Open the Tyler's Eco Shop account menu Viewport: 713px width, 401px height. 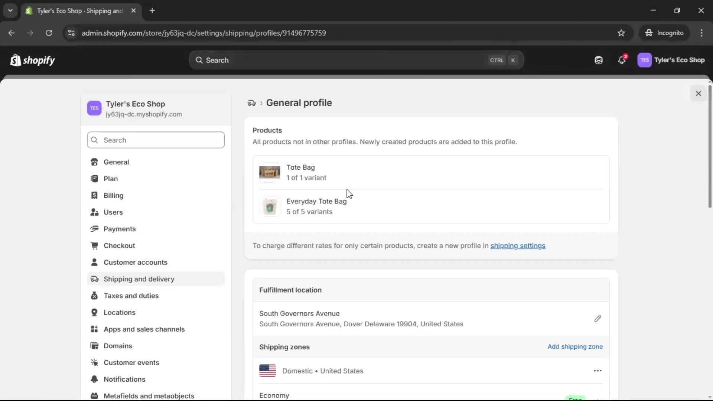coord(671,60)
